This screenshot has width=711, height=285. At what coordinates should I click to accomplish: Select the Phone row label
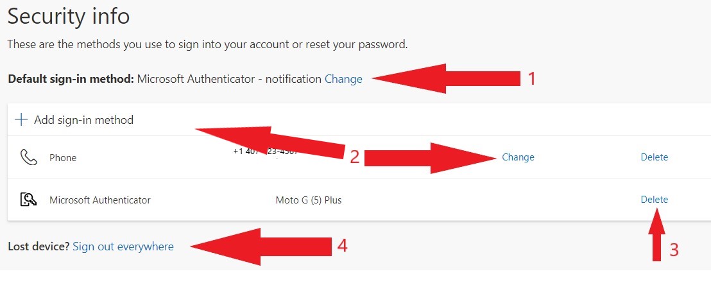[63, 157]
